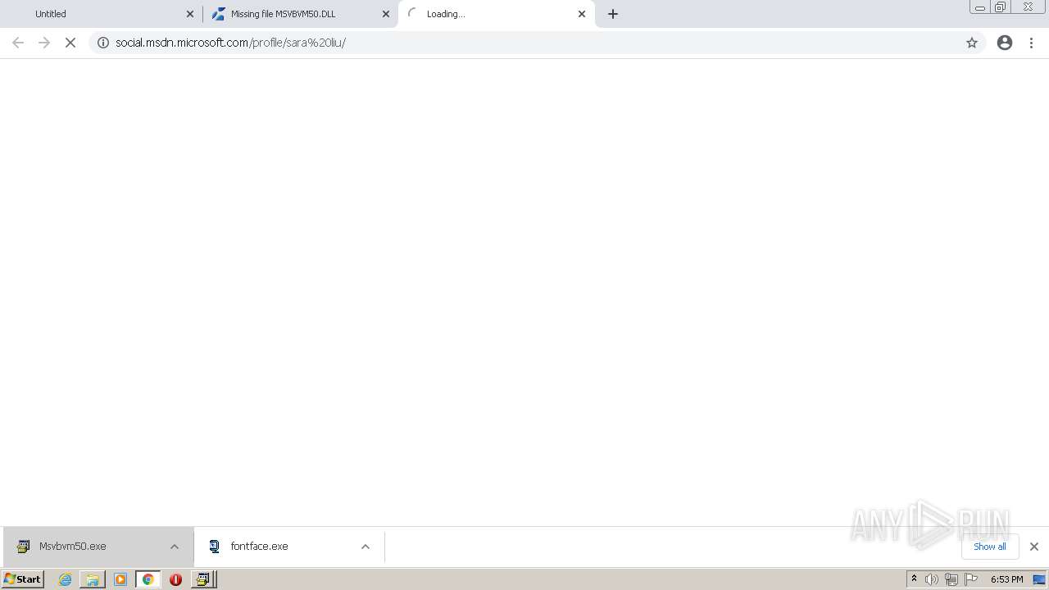Expand options for fontface.exe download

tap(366, 547)
